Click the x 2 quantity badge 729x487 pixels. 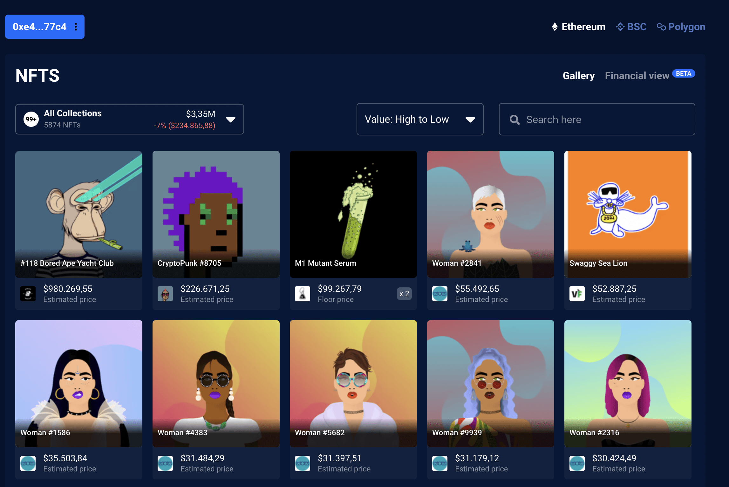click(x=404, y=294)
